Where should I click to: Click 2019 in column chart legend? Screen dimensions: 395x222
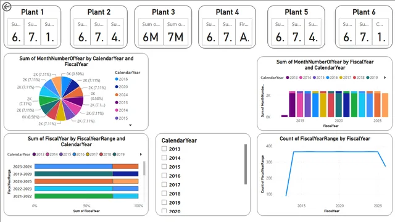pos(372,78)
